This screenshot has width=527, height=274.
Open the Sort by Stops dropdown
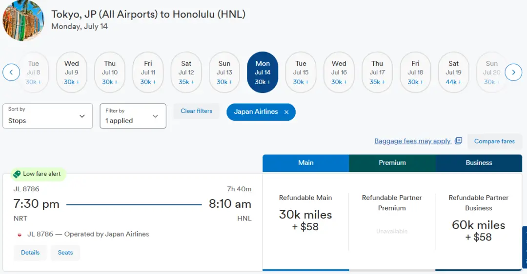click(x=47, y=116)
